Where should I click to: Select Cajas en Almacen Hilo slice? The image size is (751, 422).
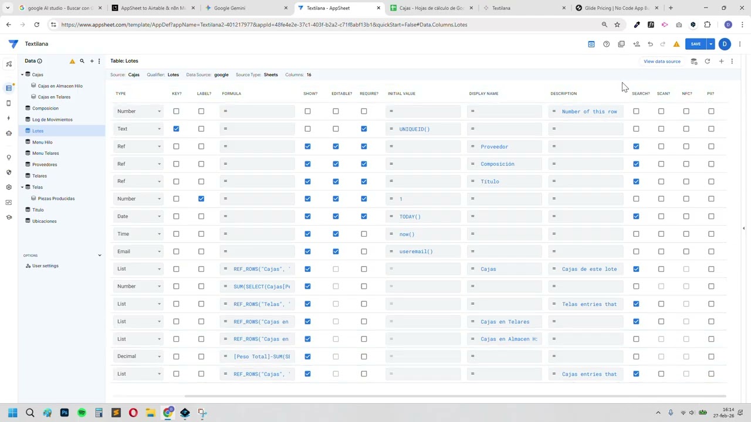click(60, 86)
